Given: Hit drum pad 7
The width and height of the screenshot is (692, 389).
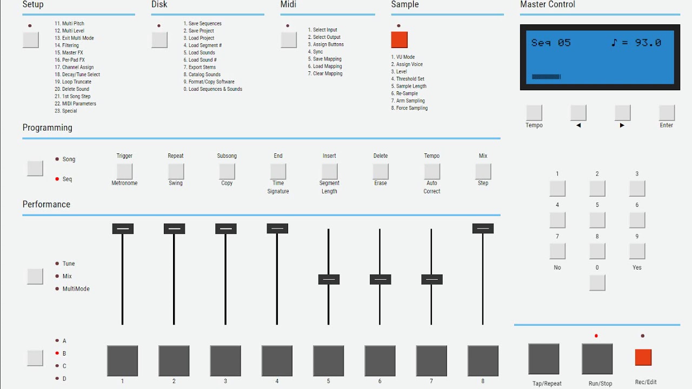Looking at the screenshot, I should (x=431, y=361).
